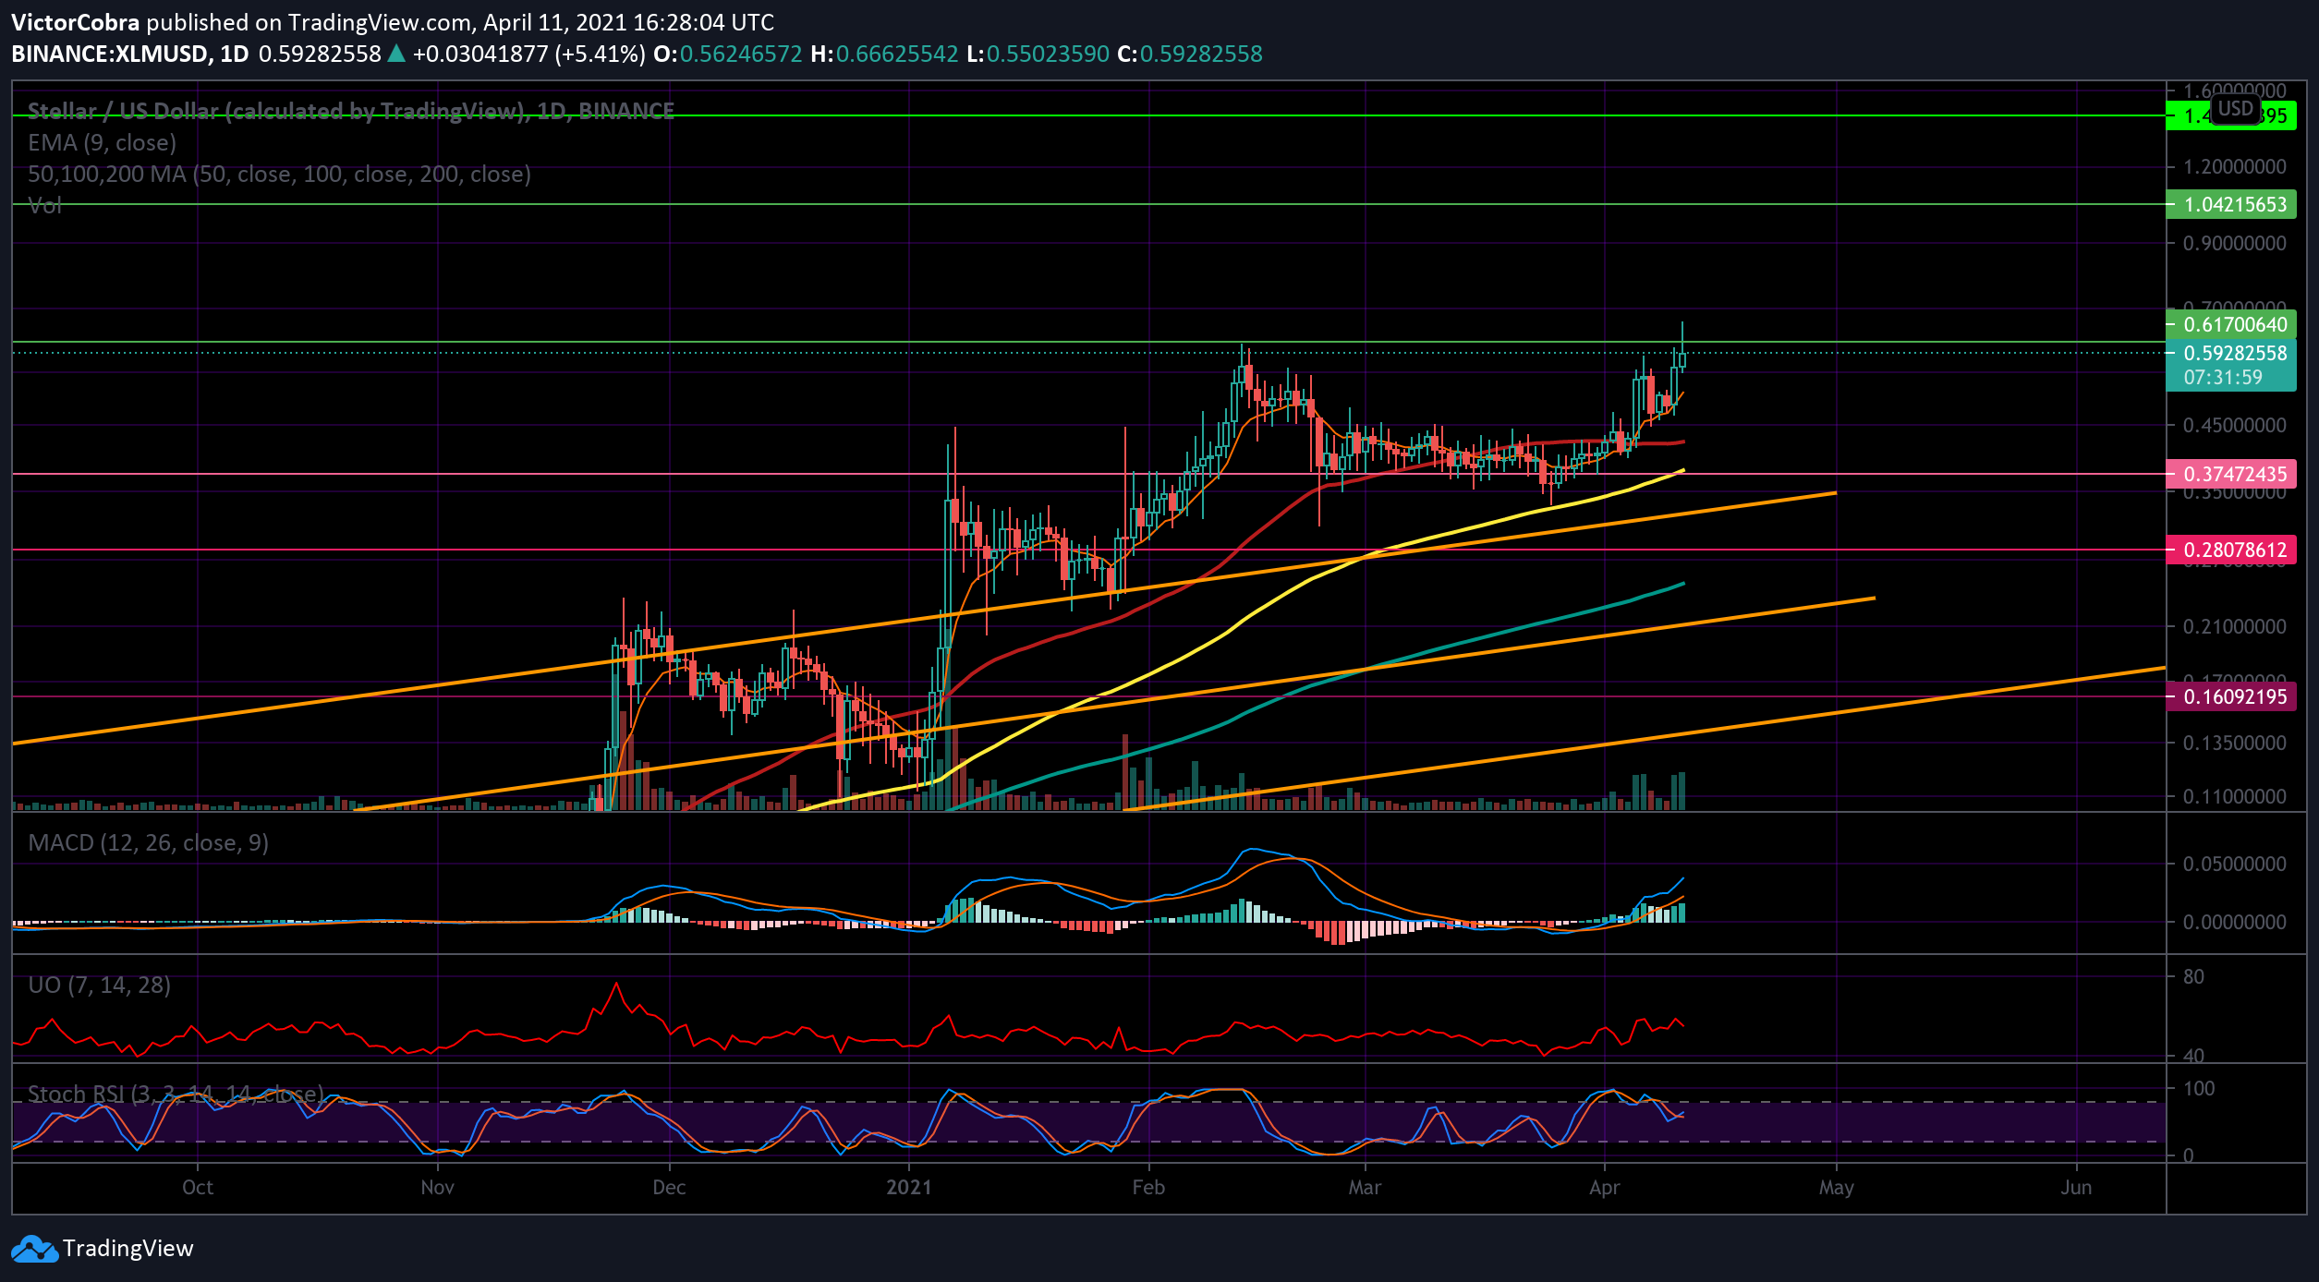The height and width of the screenshot is (1282, 2319).
Task: Click the Stellar / US Dollar chart title
Action: [351, 112]
